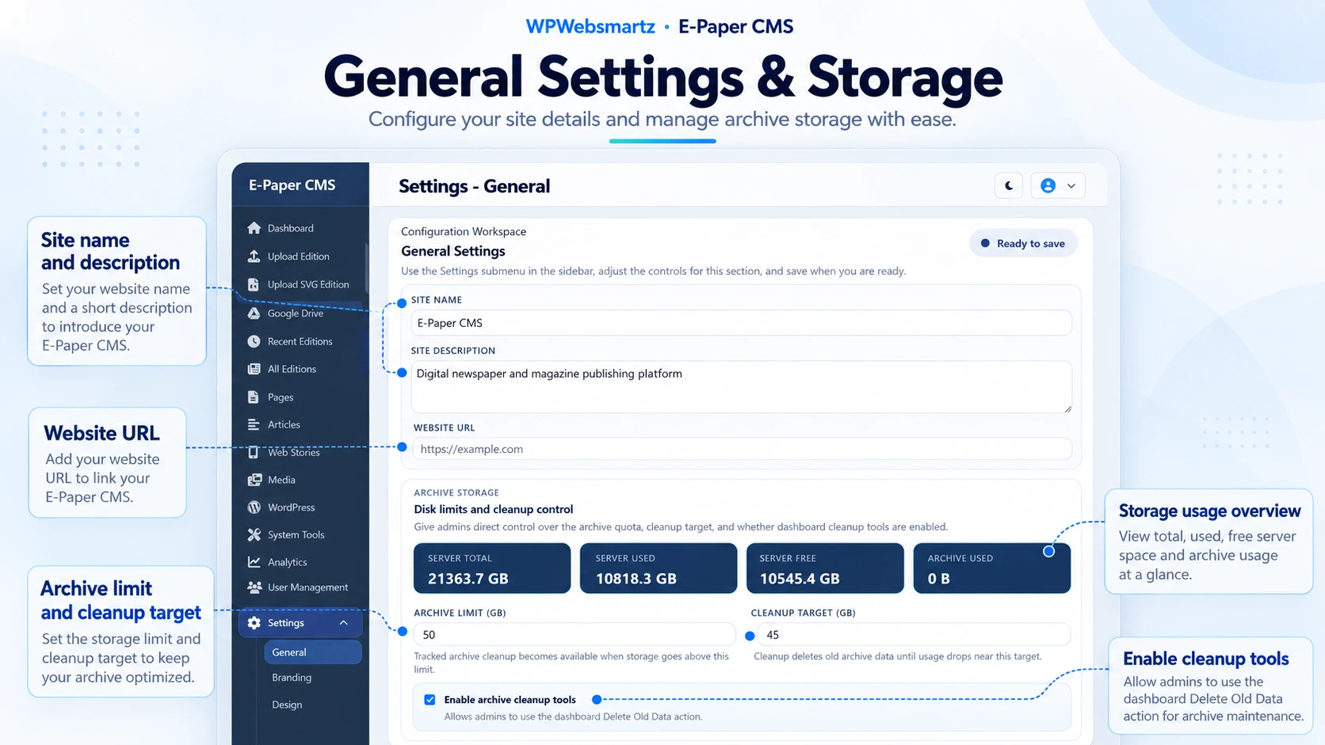Open the Branding settings submenu item
The width and height of the screenshot is (1325, 745).
coord(292,678)
